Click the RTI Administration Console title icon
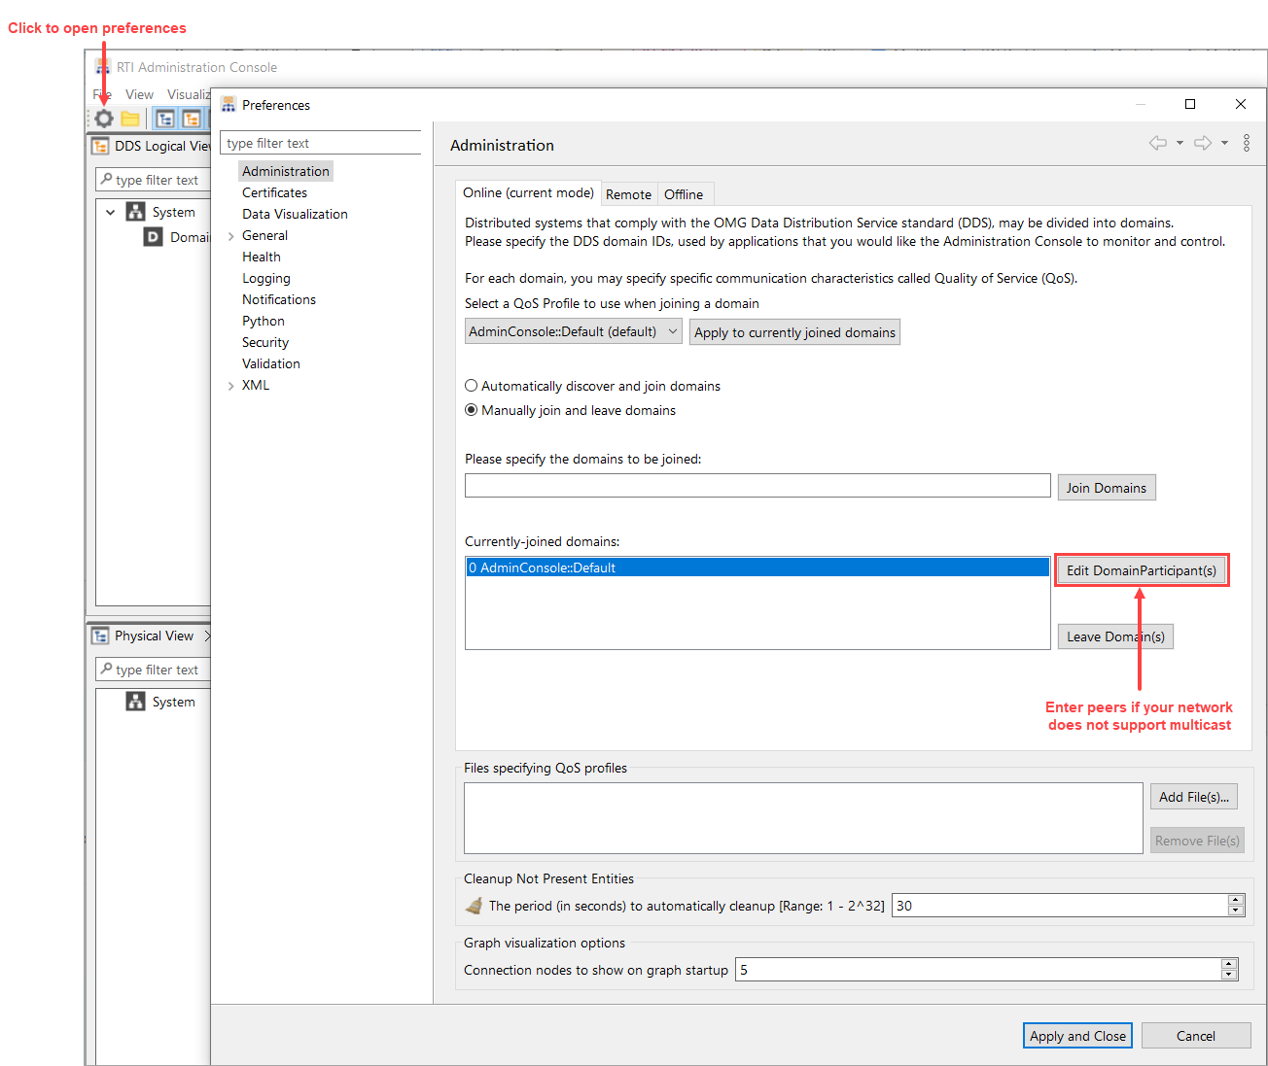Image resolution: width=1268 pixels, height=1066 pixels. (x=102, y=67)
